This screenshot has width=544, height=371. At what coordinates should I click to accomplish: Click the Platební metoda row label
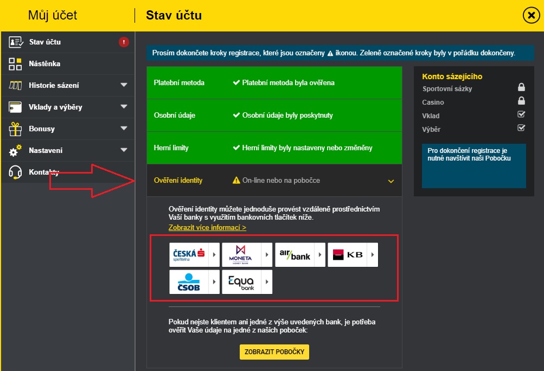pyautogui.click(x=179, y=82)
